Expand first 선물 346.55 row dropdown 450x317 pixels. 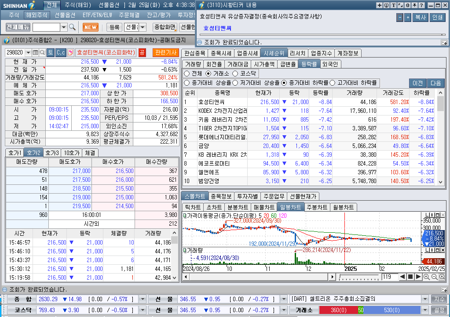tap(284, 299)
